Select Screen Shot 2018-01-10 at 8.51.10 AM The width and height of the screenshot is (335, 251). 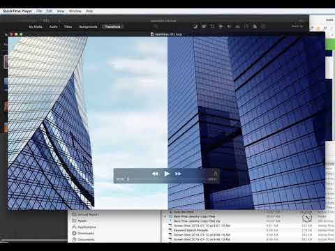pos(202,226)
